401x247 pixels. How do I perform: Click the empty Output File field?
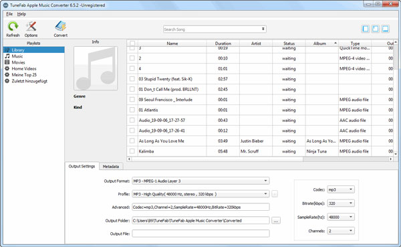click(200, 234)
